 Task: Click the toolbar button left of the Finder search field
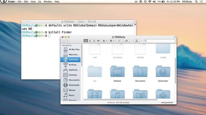[136, 41]
